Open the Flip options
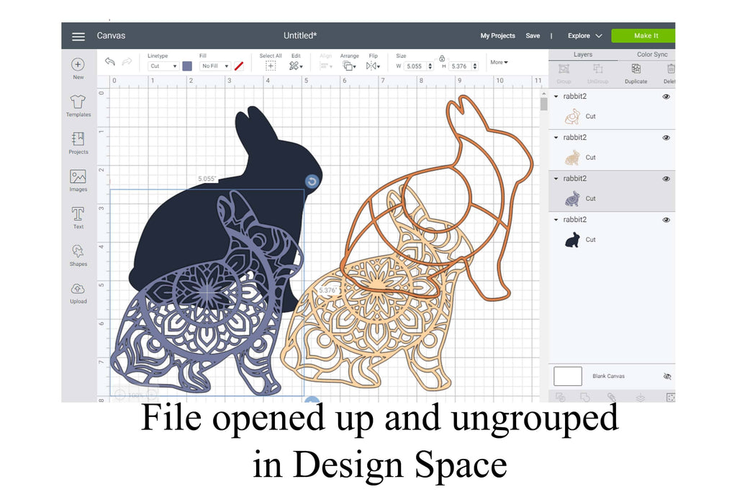The image size is (737, 492). tap(373, 66)
